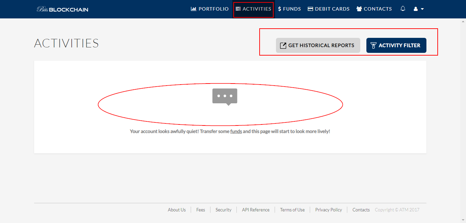Click the notifications bell icon
Viewport: 466px width, 223px height.
pos(403,9)
